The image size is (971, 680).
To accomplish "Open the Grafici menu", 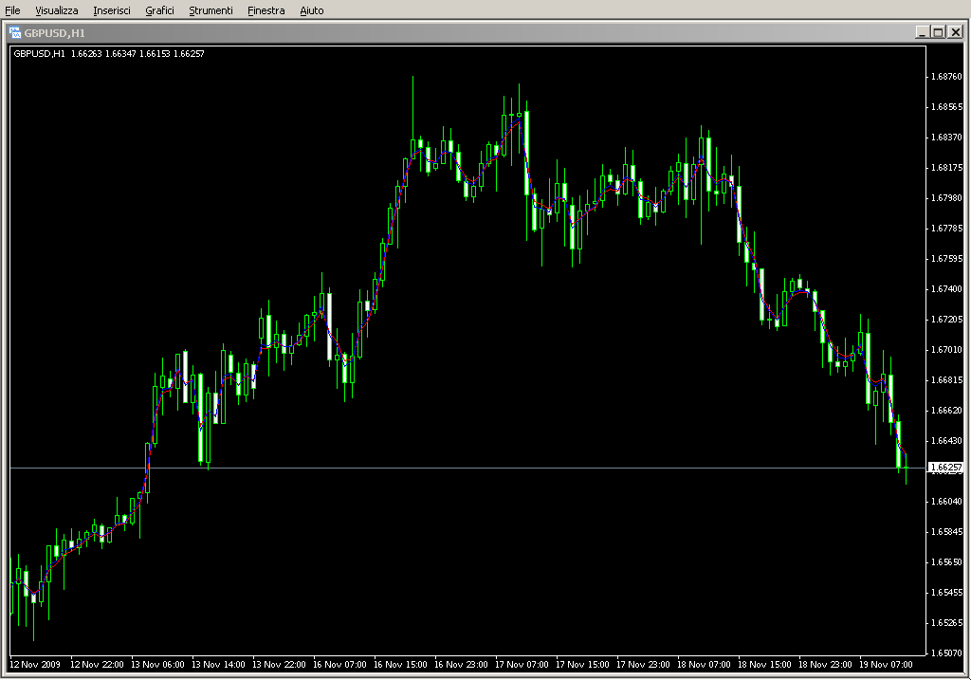I will pos(159,10).
